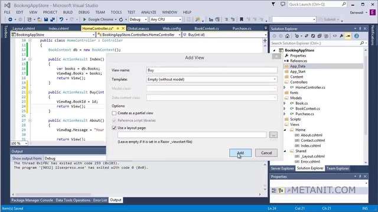Click the Alphabetical sort icon in Properties

click(x=281, y=191)
